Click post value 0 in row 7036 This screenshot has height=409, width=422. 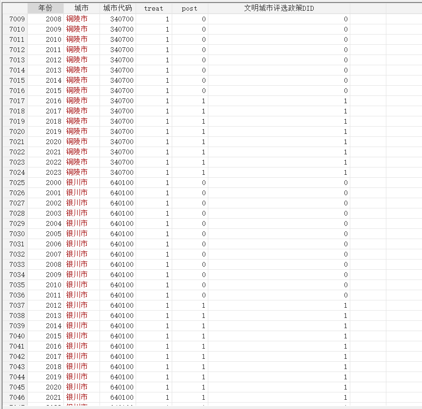[190, 295]
